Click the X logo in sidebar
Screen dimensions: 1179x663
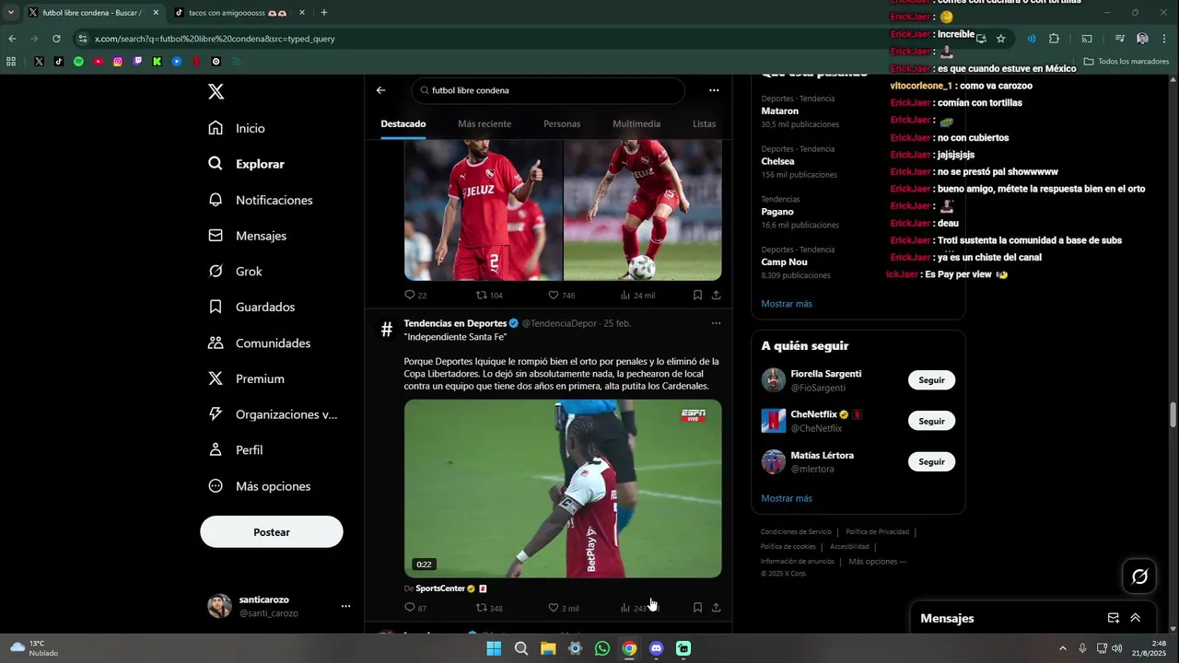tap(216, 91)
